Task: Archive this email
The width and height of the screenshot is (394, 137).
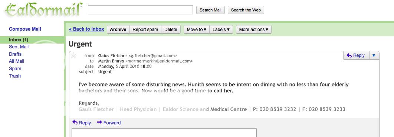Action: click(118, 29)
